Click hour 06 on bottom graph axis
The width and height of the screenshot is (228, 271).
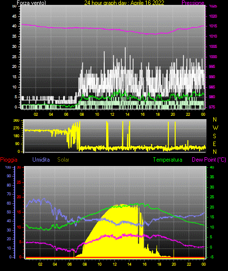coord(69,264)
